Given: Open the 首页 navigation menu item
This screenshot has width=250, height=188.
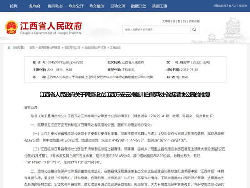Looking at the screenshot, I should click(x=14, y=6).
